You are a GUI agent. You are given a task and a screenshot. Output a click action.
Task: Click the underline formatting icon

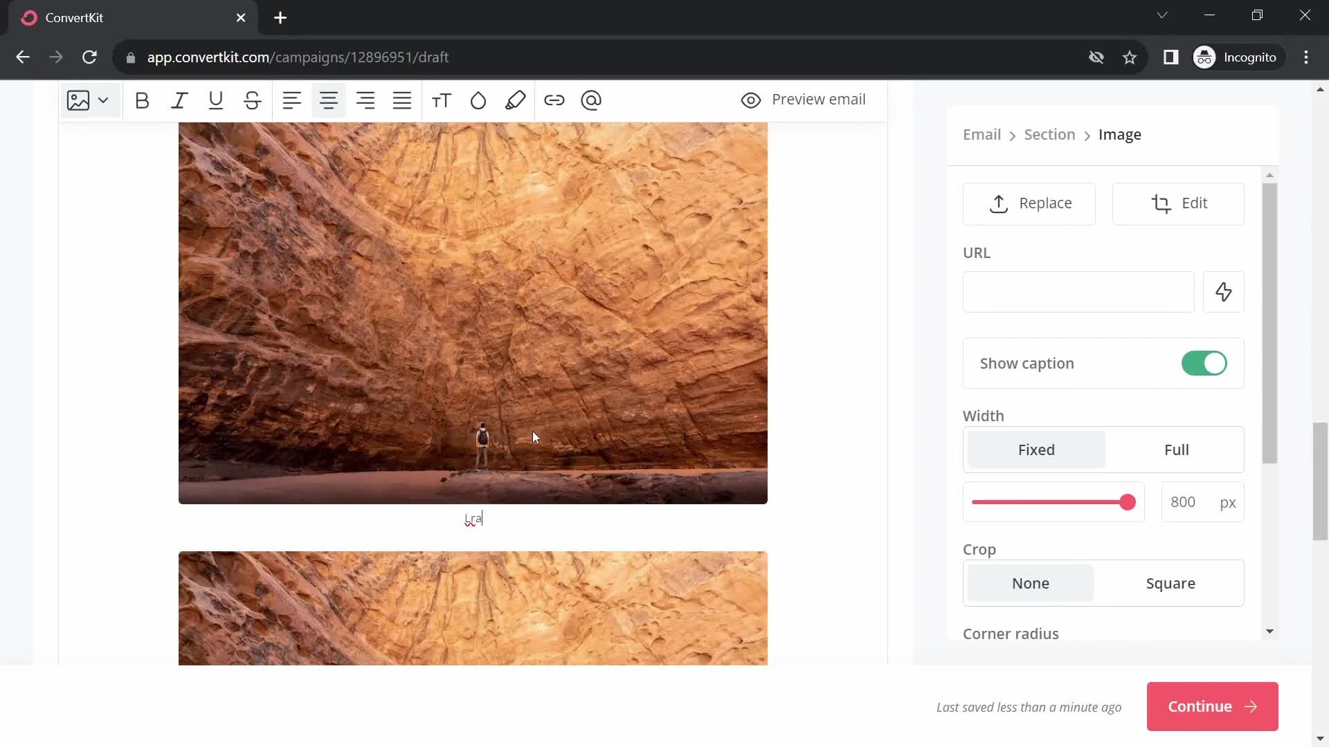coord(215,100)
